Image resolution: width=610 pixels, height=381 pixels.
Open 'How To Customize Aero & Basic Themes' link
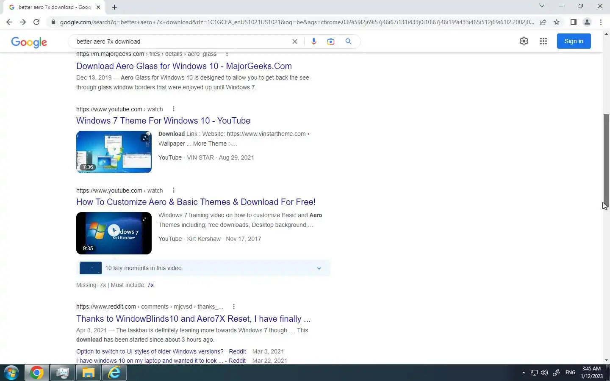196,202
